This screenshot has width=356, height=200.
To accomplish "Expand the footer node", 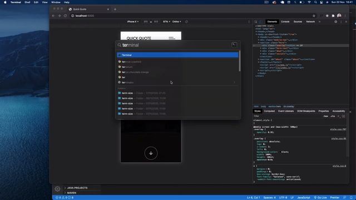I will click(x=259, y=62).
